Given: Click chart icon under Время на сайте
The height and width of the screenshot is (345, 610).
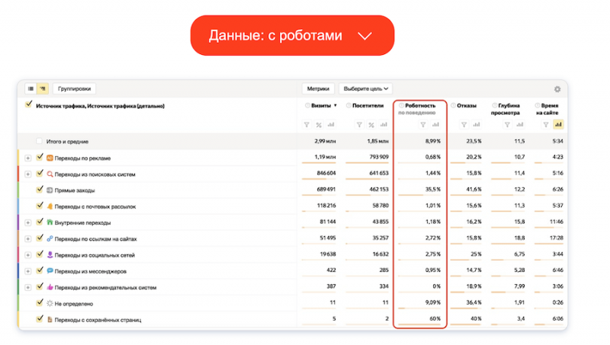Looking at the screenshot, I should [x=558, y=125].
